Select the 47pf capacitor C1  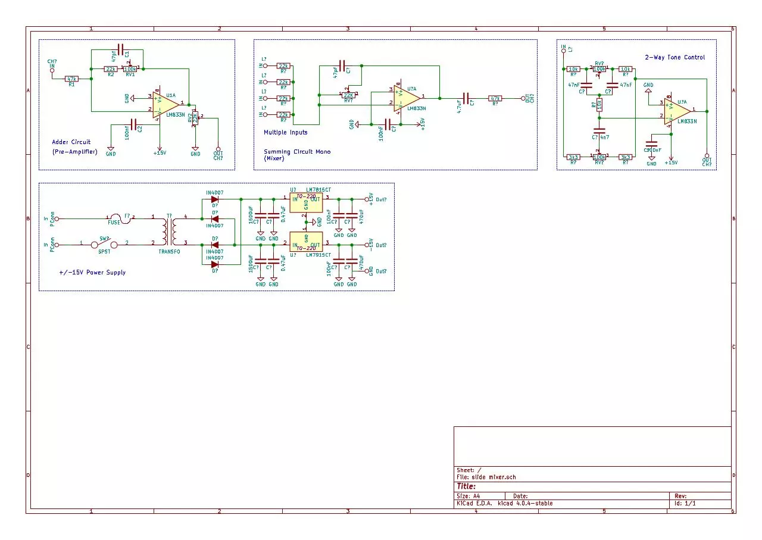[121, 49]
